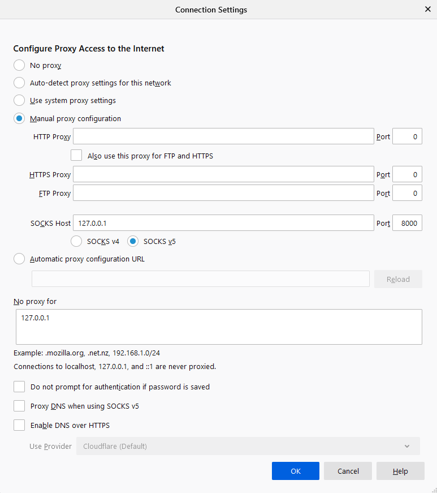Click the SOCKS Host field
Screen dimensions: 437x493
tap(223, 223)
